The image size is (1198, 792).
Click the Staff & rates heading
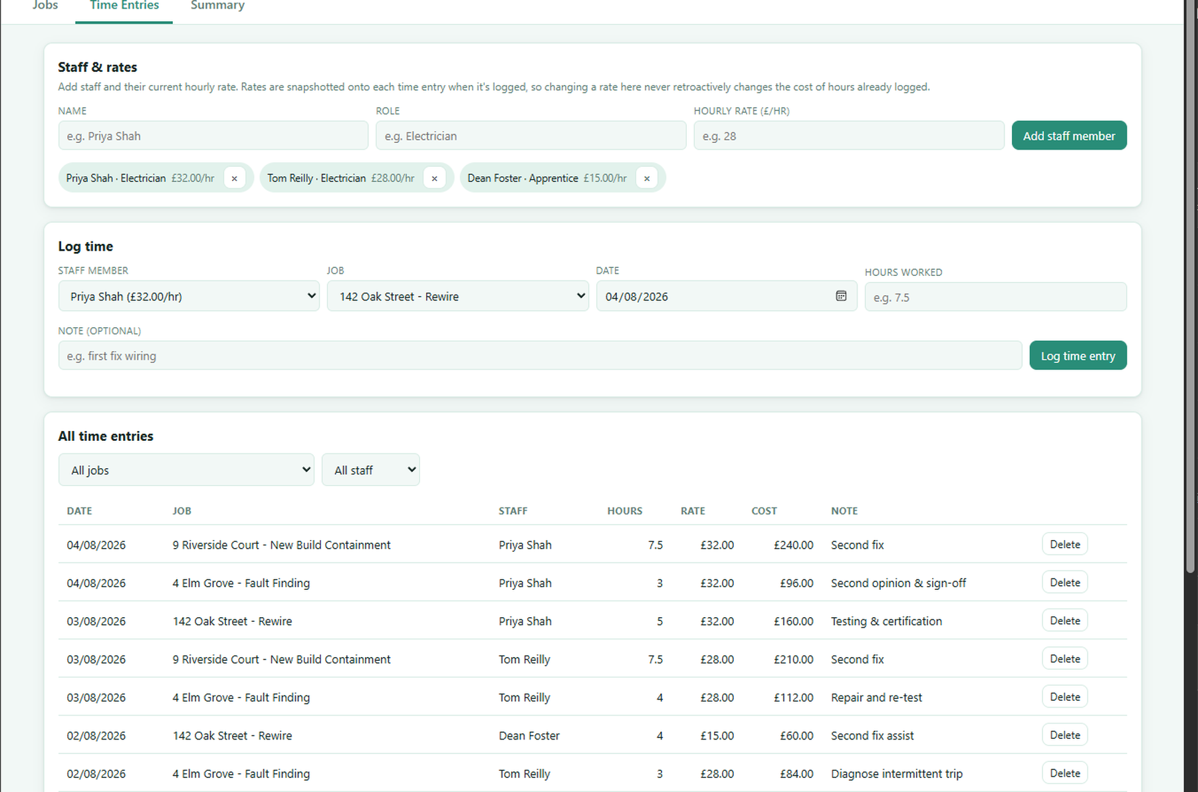pyautogui.click(x=97, y=67)
